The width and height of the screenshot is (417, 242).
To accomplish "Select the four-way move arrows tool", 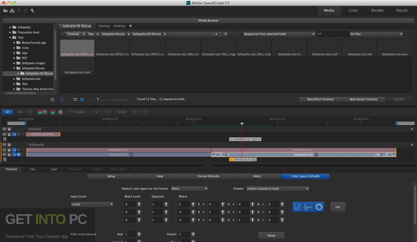I will (60, 112).
